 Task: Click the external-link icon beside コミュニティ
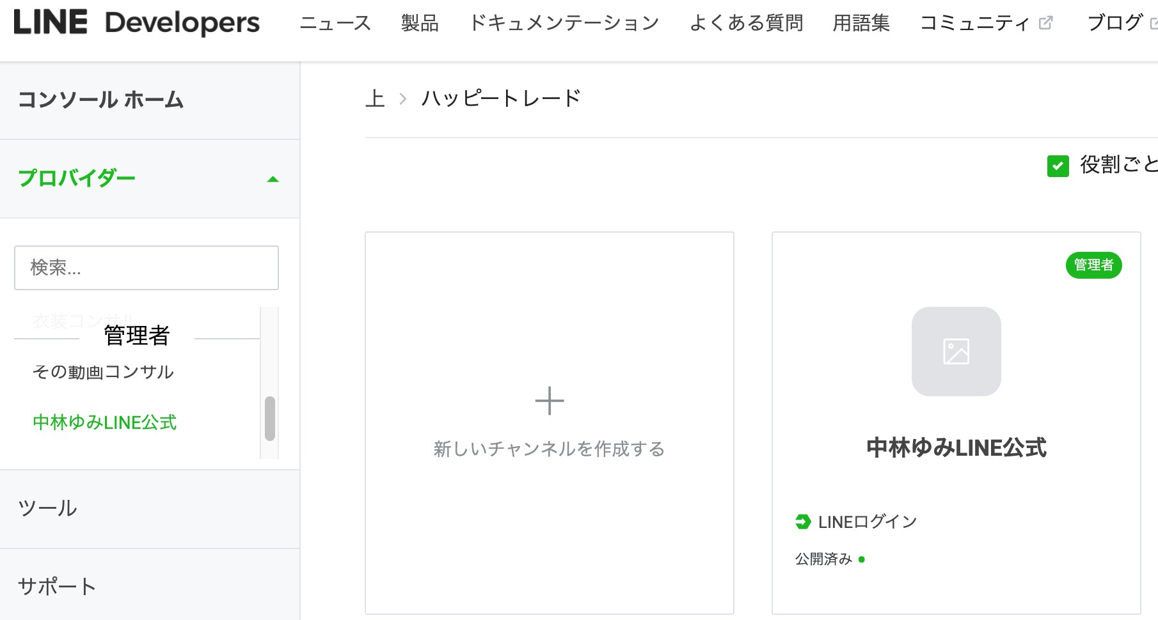coord(1045,23)
